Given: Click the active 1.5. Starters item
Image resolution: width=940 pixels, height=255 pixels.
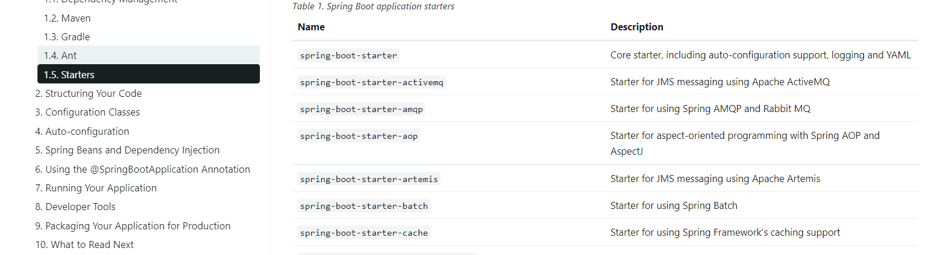Looking at the screenshot, I should [69, 75].
